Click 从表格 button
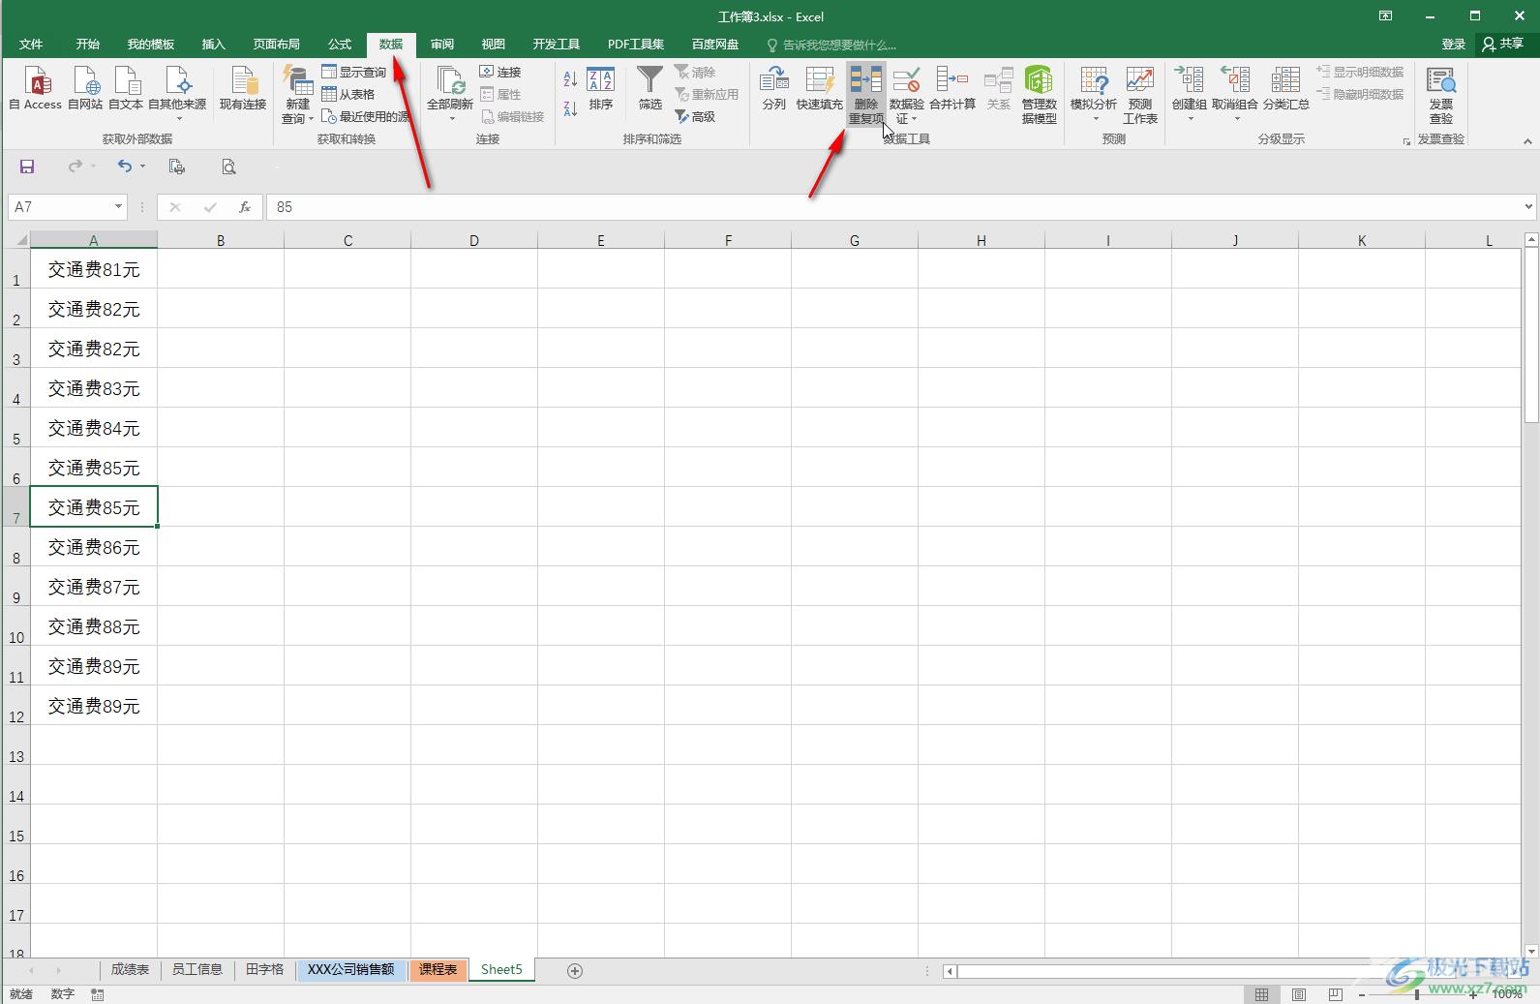Screen dimensions: 1540x1004 (x=348, y=94)
